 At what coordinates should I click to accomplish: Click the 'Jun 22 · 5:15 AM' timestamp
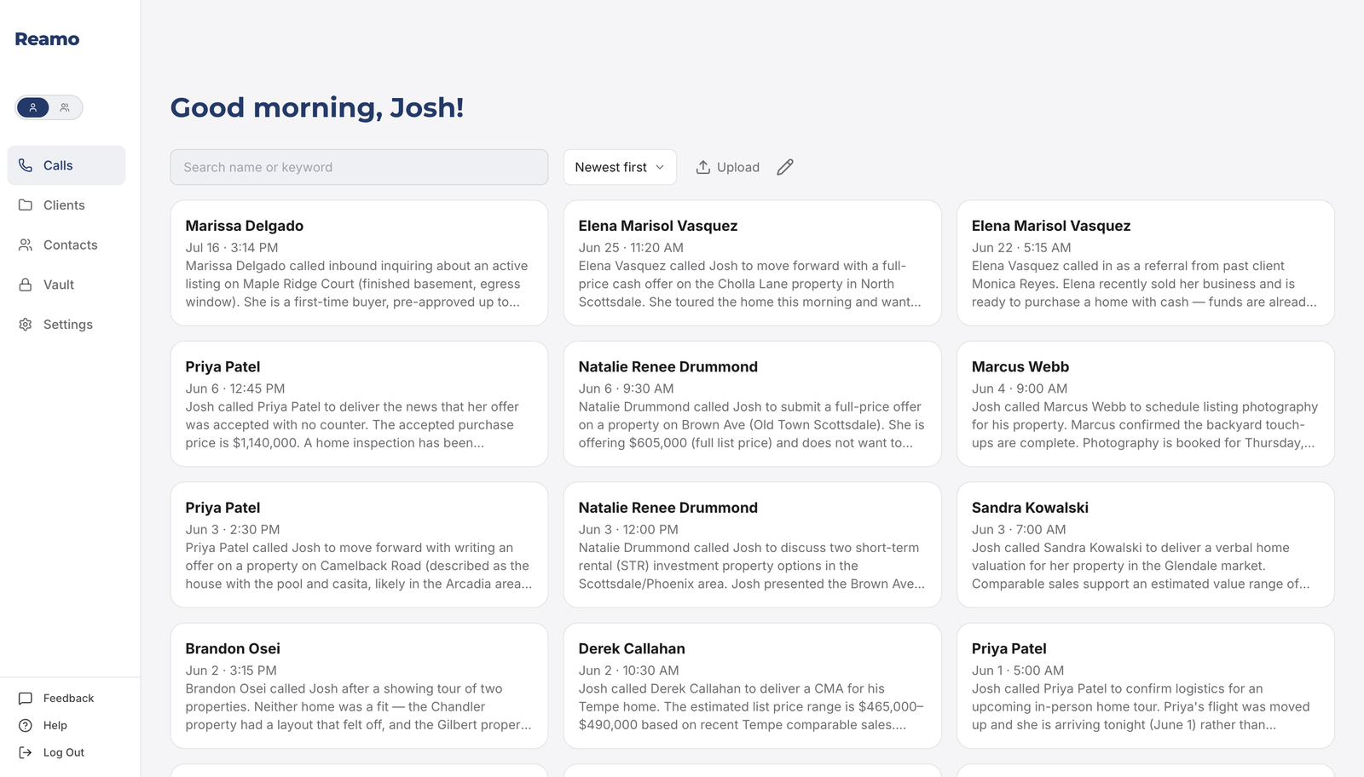click(1021, 248)
